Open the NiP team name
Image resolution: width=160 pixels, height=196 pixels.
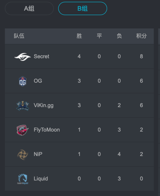pyautogui.click(x=38, y=154)
